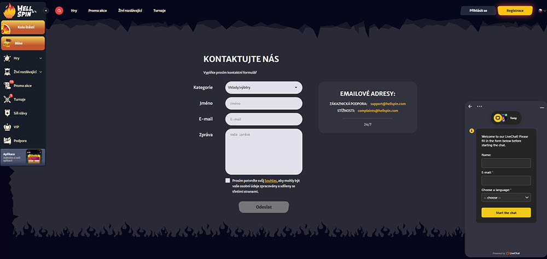Open Promo akce in top navigation
Image resolution: width=547 pixels, height=259 pixels.
coord(98,11)
